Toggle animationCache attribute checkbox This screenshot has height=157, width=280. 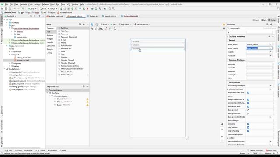[x=248, y=106]
